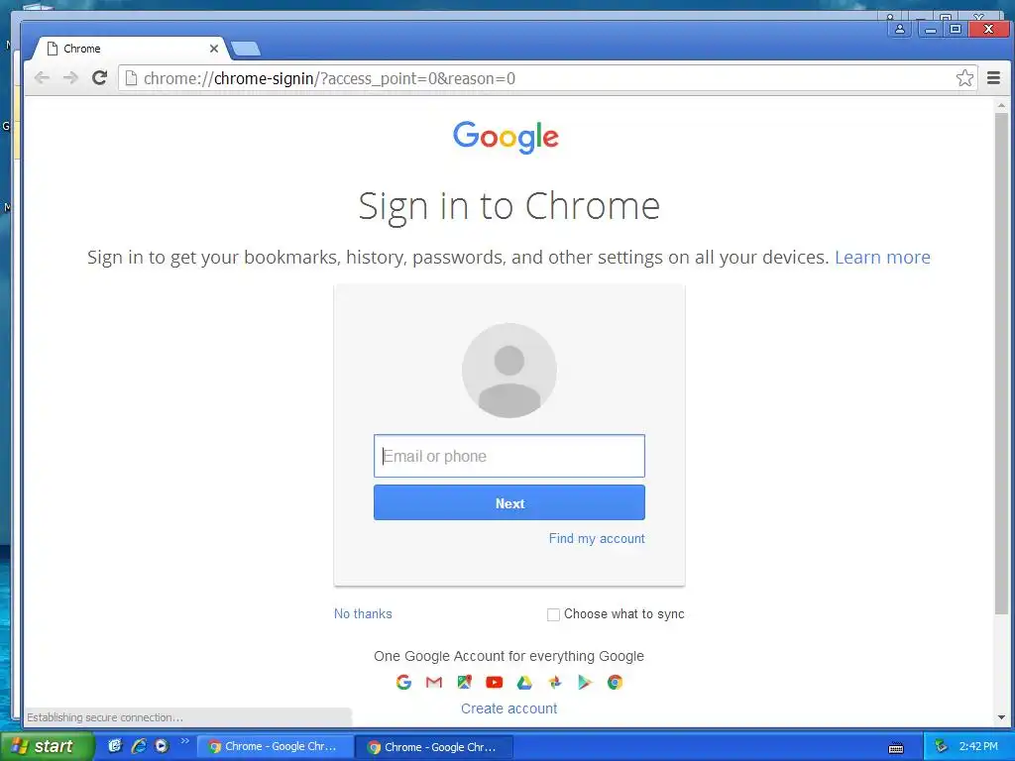Viewport: 1015px width, 761px height.
Task: Click the Google Maps icon
Action: click(464, 682)
